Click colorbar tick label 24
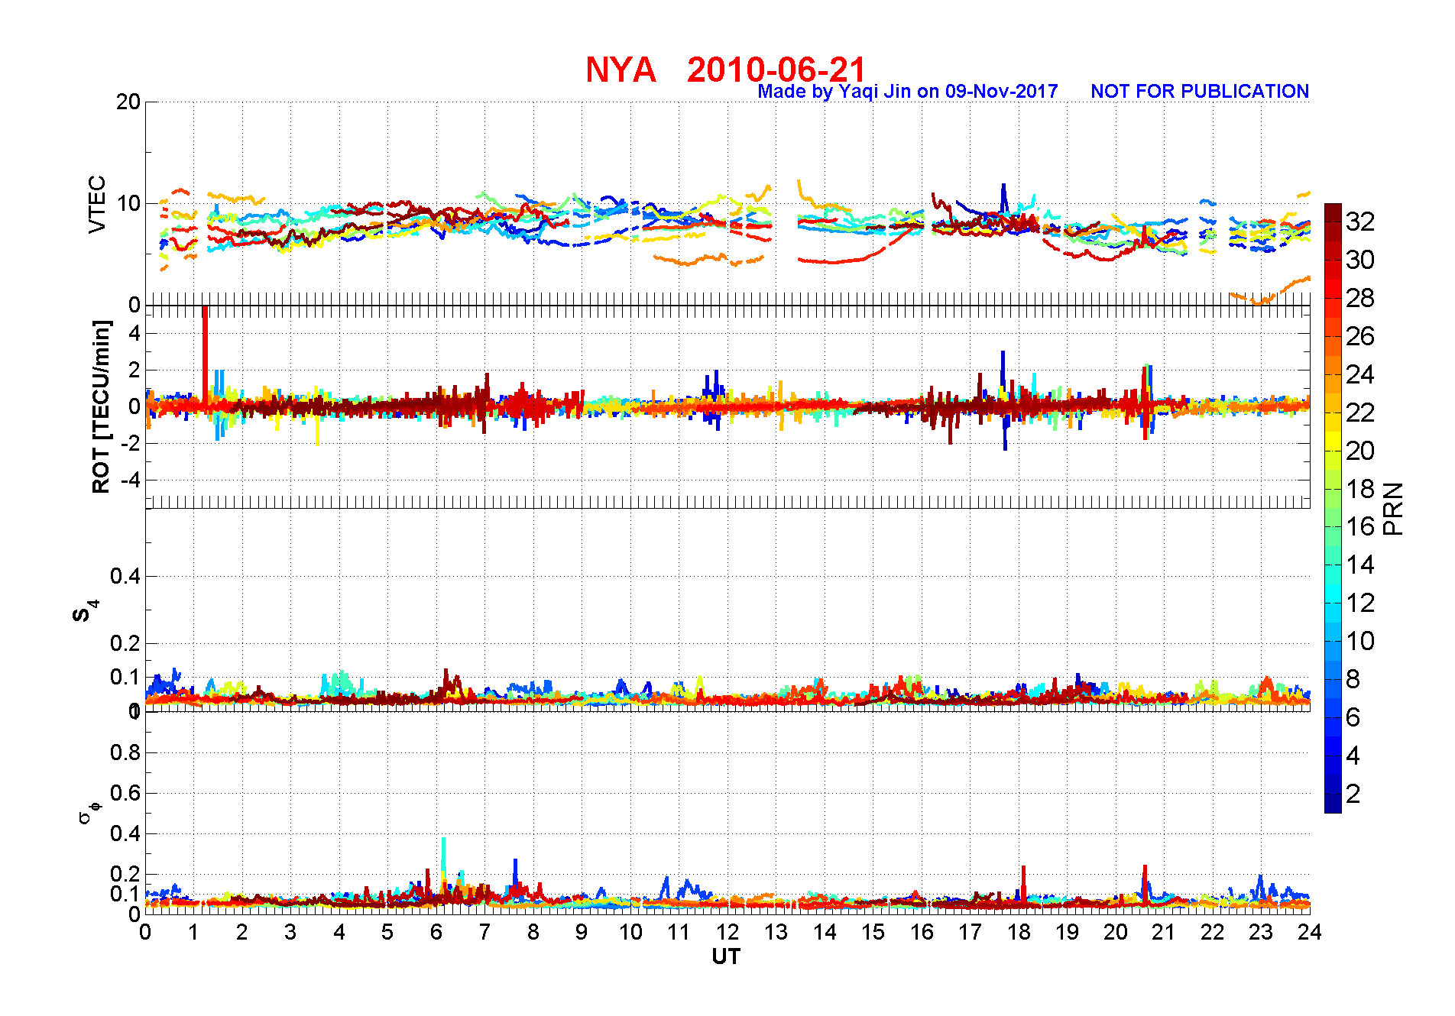The image size is (1455, 1016). (1360, 374)
